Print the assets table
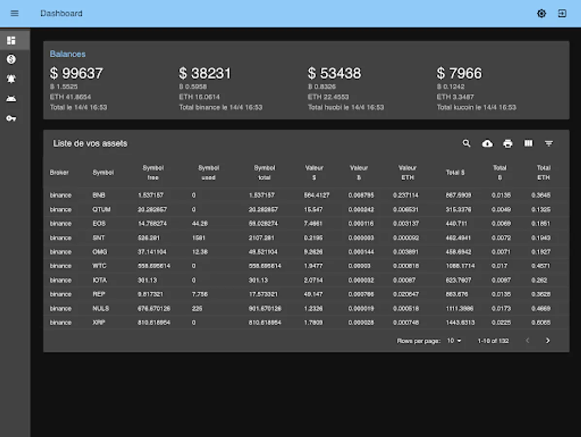The width and height of the screenshot is (581, 437). tap(508, 143)
